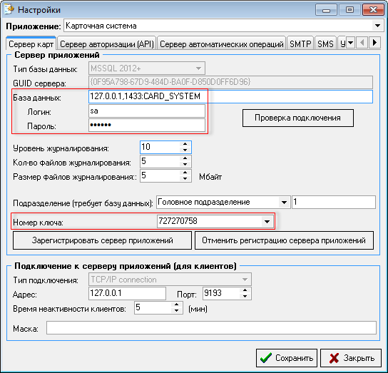Open the Номер ключа dropdown
This screenshot has width=388, height=373.
(x=267, y=221)
